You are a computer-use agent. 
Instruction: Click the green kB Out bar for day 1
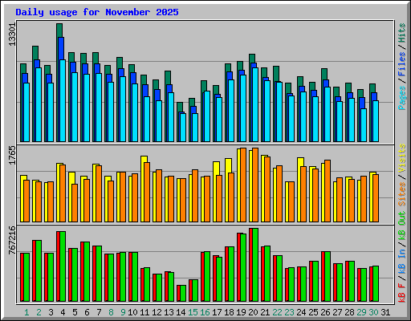[x=26, y=278]
